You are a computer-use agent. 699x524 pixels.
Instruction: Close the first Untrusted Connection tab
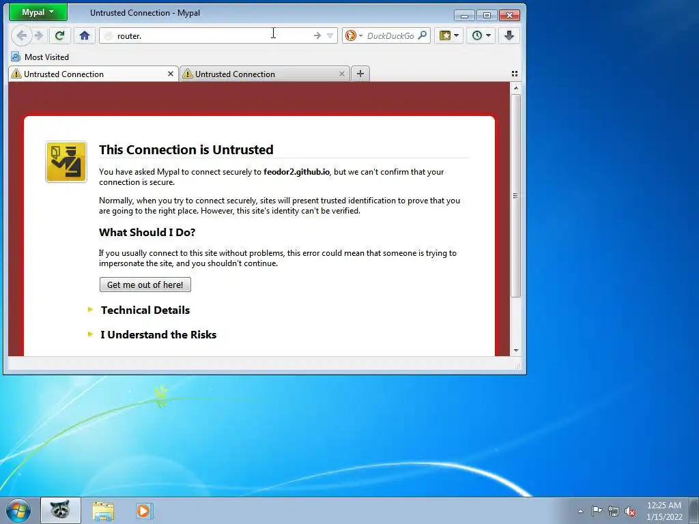point(170,74)
